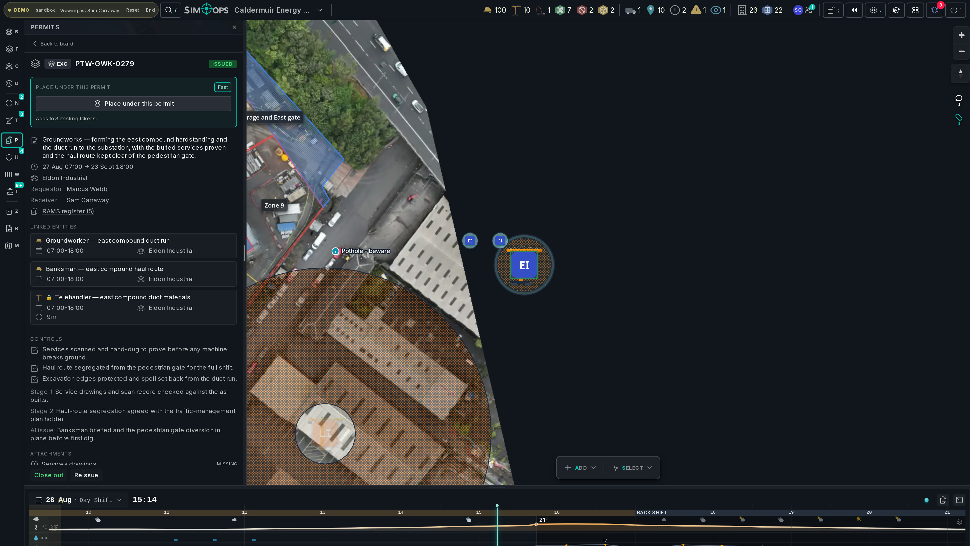Click the green hexagon tools counter showing 7
The width and height of the screenshot is (970, 546).
point(563,10)
